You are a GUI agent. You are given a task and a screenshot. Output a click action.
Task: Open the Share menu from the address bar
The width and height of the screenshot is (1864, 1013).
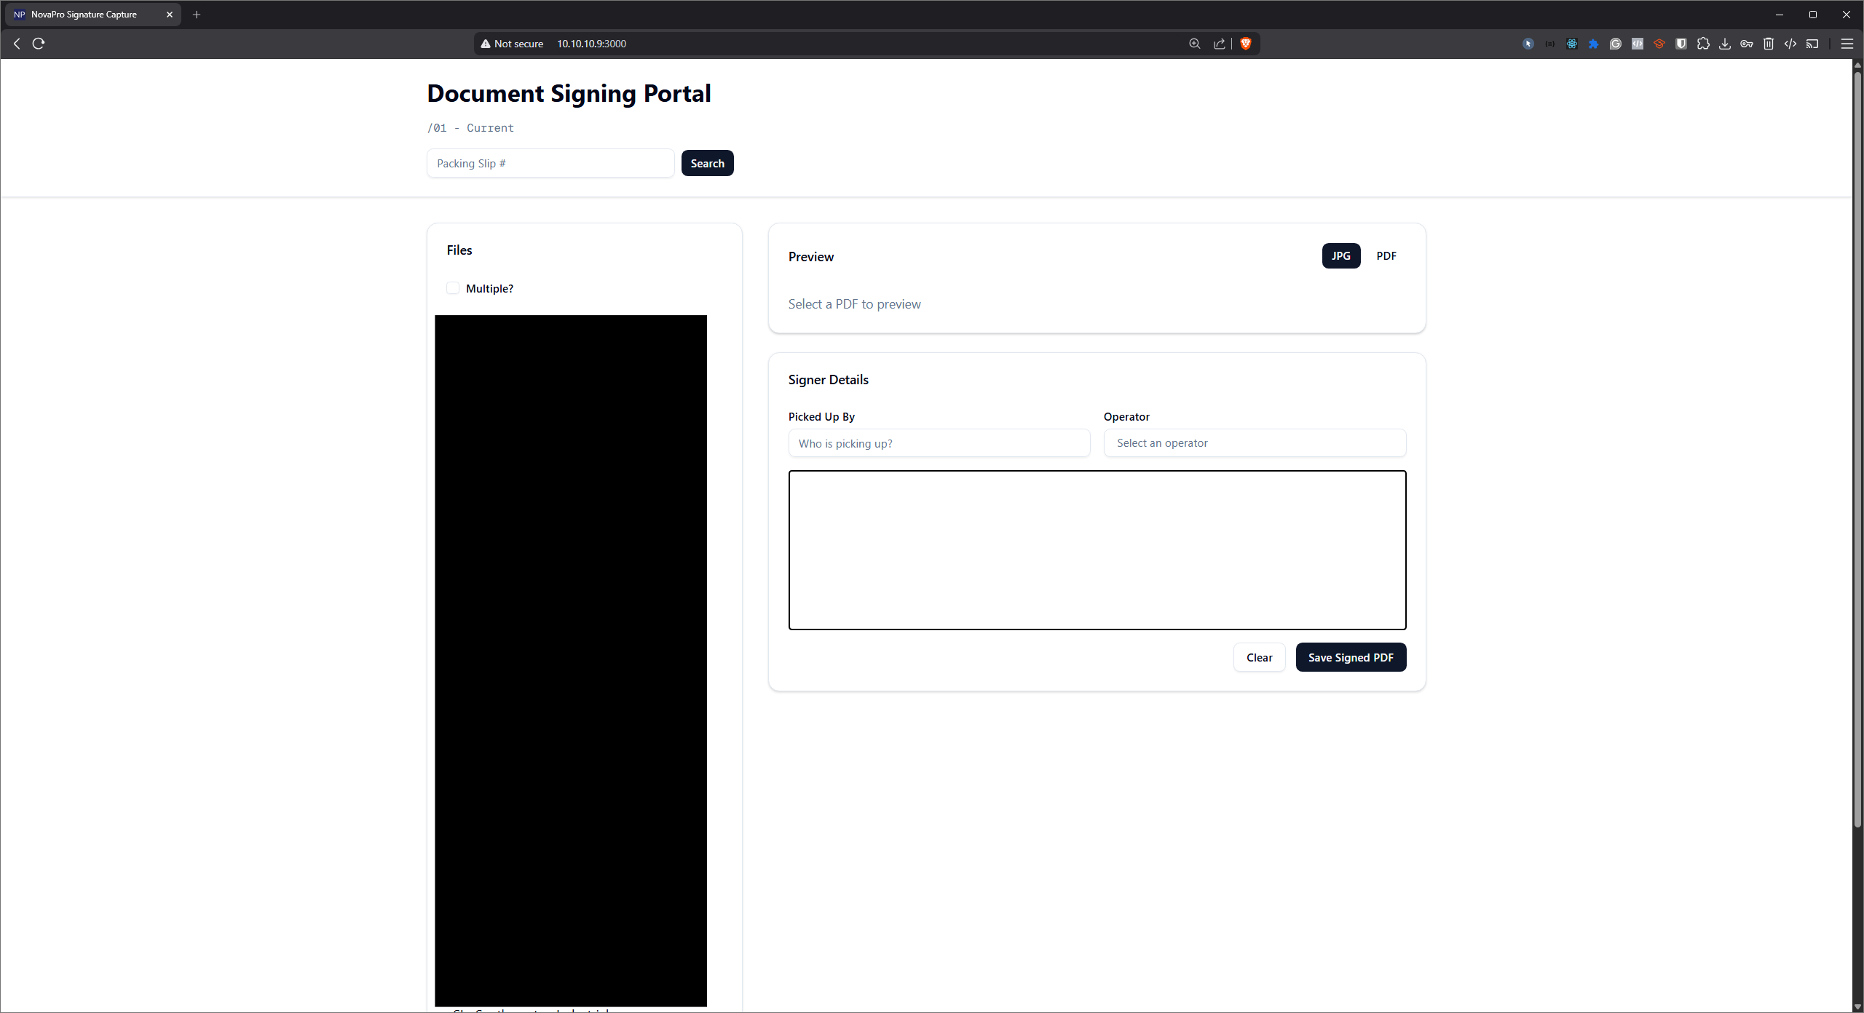(1220, 44)
